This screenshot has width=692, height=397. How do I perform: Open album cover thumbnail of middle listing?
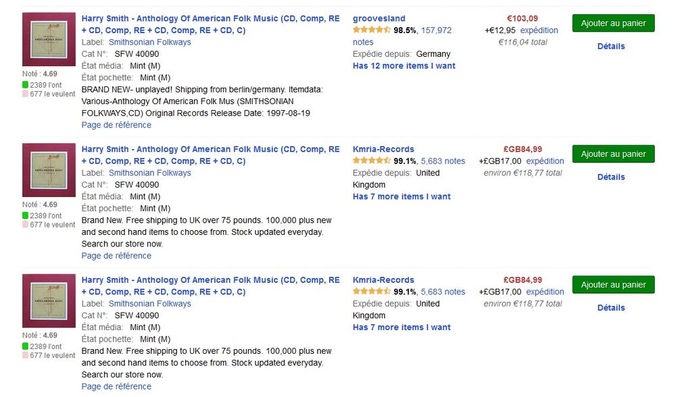[x=49, y=170]
